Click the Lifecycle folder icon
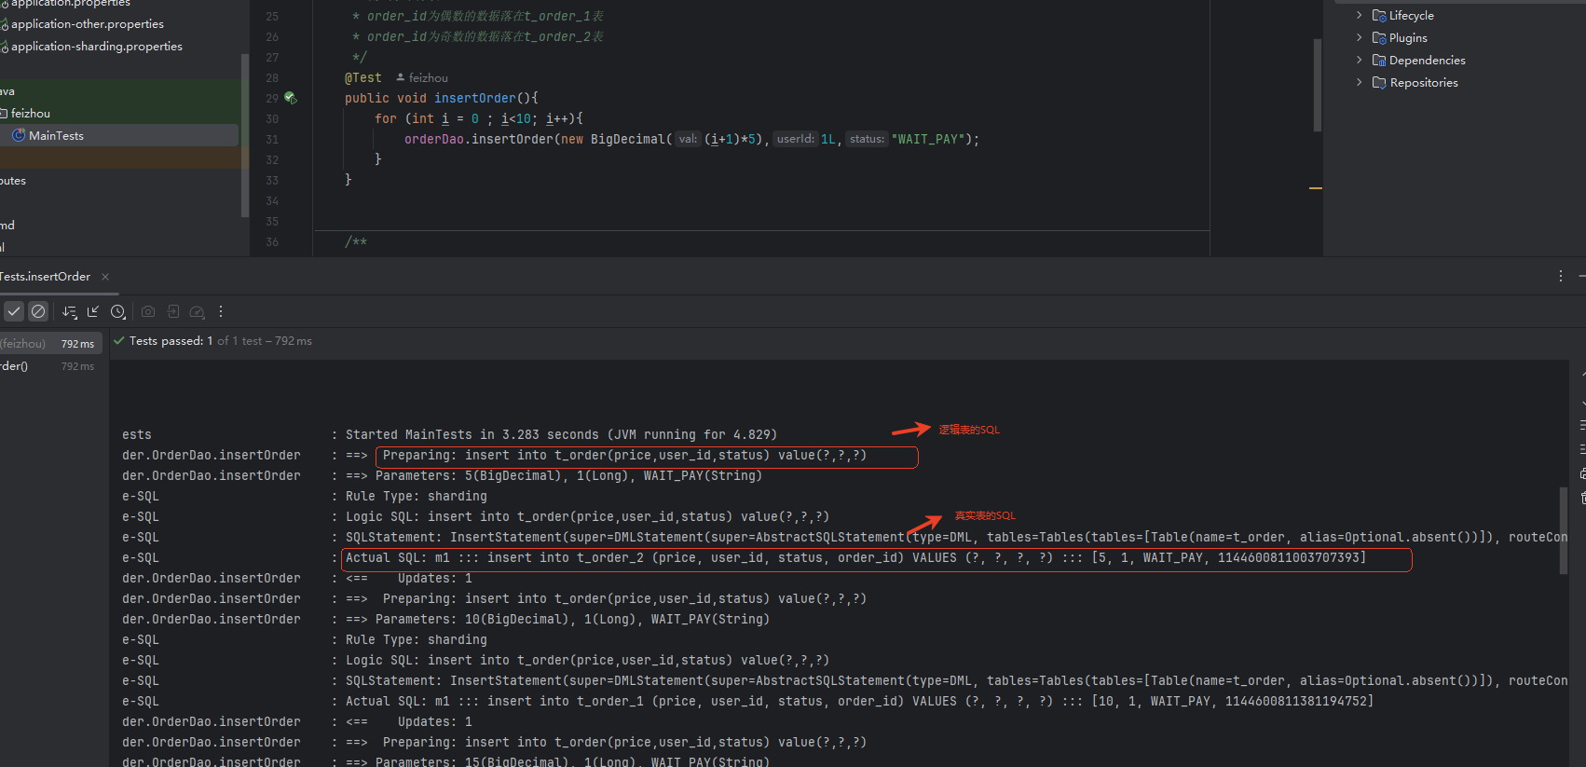The width and height of the screenshot is (1586, 767). pyautogui.click(x=1379, y=16)
